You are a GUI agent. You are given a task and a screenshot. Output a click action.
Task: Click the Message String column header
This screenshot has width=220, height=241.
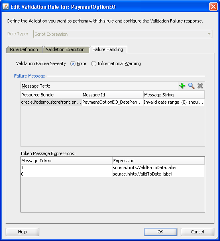pos(174,95)
